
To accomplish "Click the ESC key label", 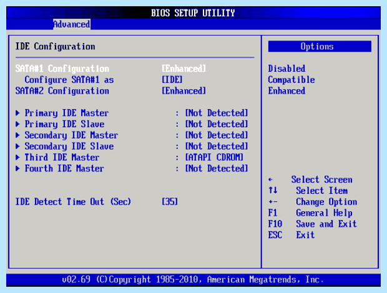I will 275,235.
